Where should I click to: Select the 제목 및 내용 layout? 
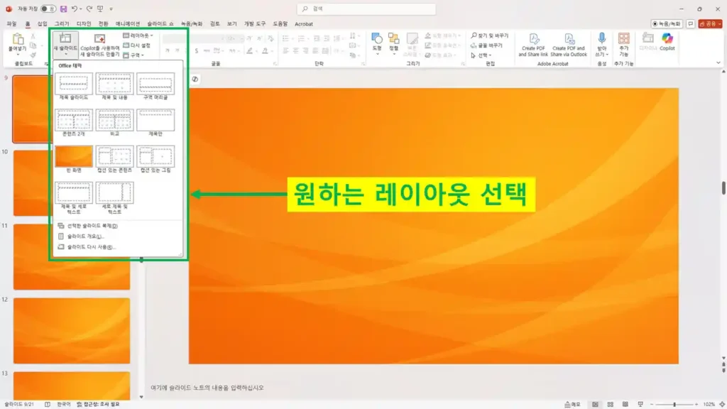click(114, 86)
